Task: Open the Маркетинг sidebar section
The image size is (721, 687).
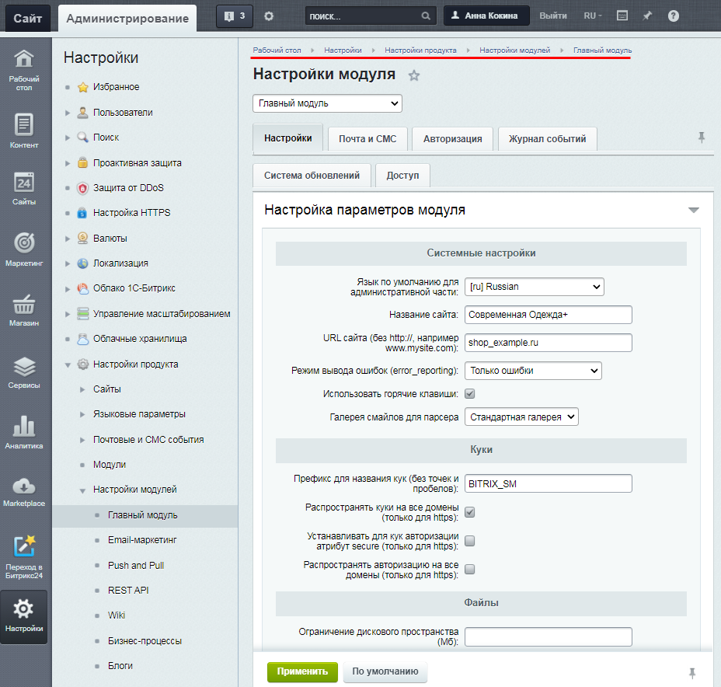Action: pos(24,249)
